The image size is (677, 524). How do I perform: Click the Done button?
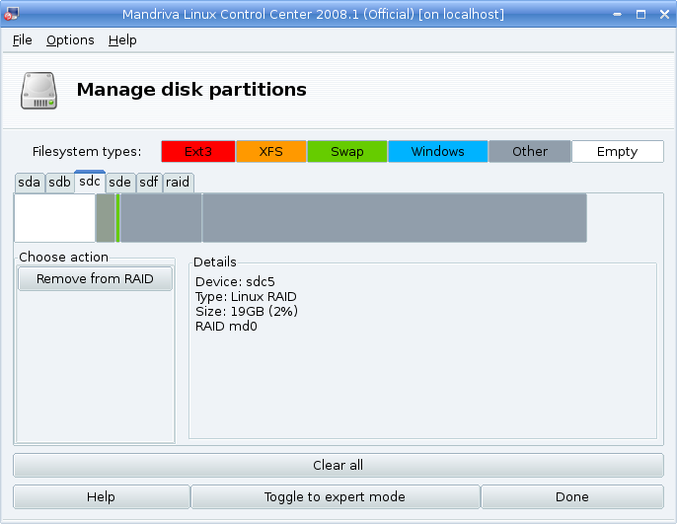point(572,496)
